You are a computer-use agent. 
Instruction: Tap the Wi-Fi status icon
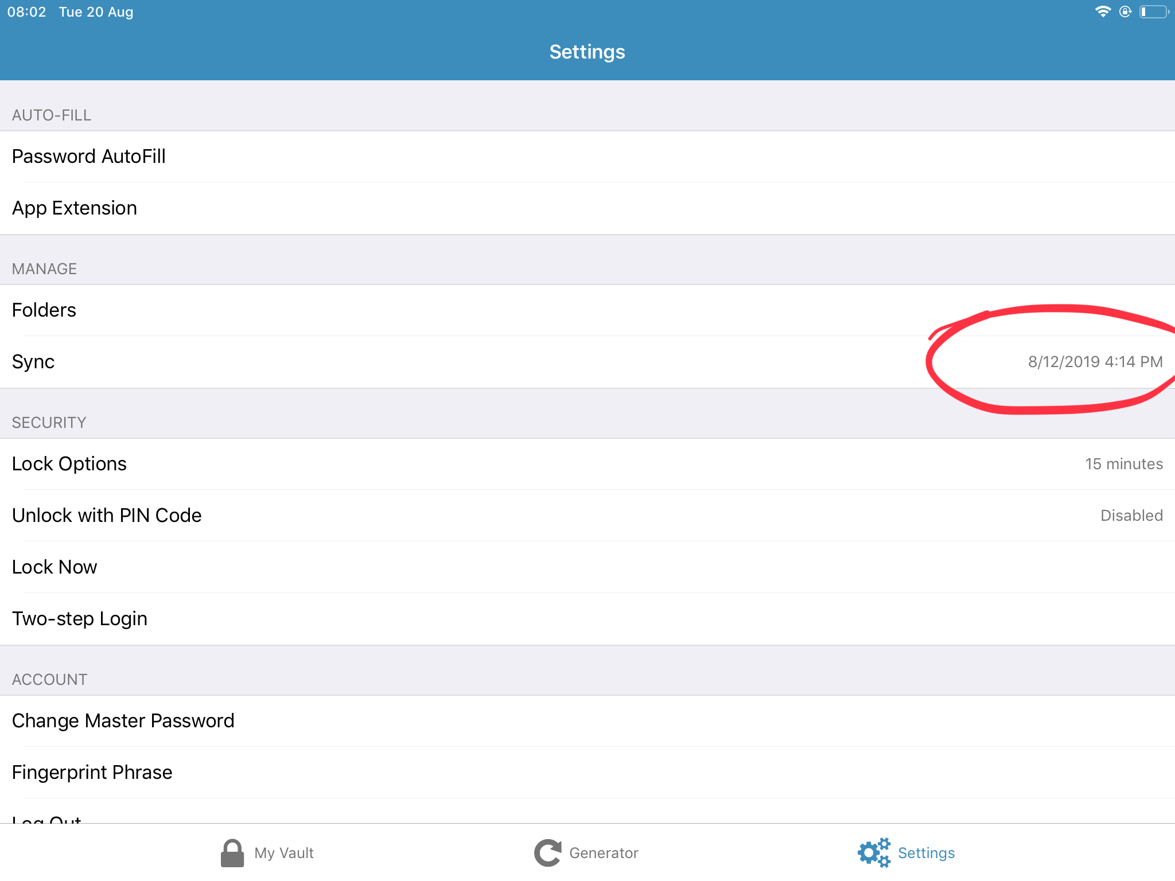click(x=1102, y=11)
